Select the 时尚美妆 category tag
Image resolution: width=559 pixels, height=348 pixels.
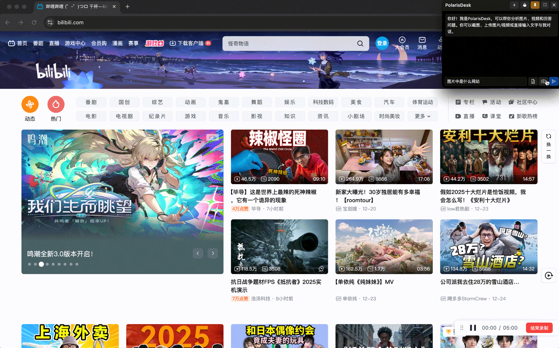click(389, 116)
